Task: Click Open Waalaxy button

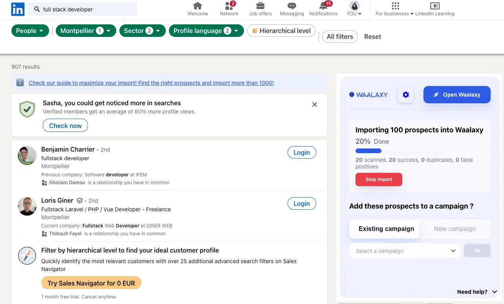Action: pos(457,95)
